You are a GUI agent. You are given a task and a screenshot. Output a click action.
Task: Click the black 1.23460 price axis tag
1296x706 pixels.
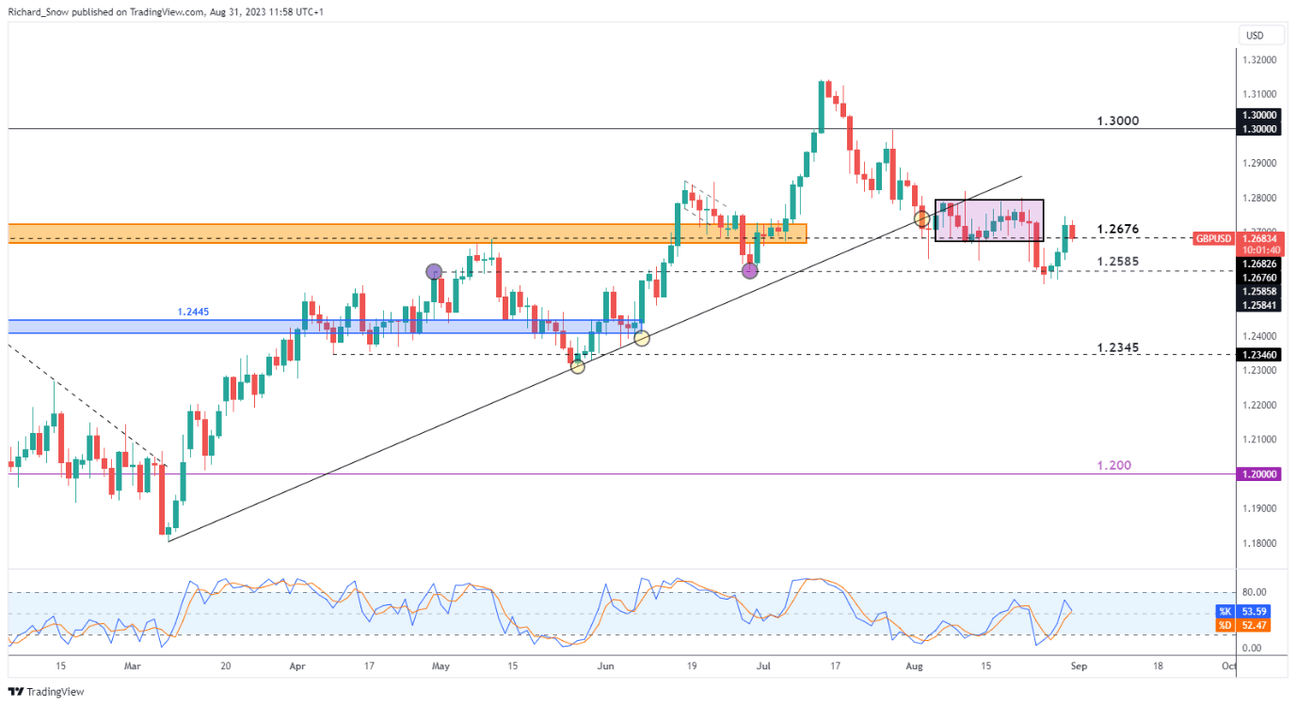click(x=1256, y=354)
